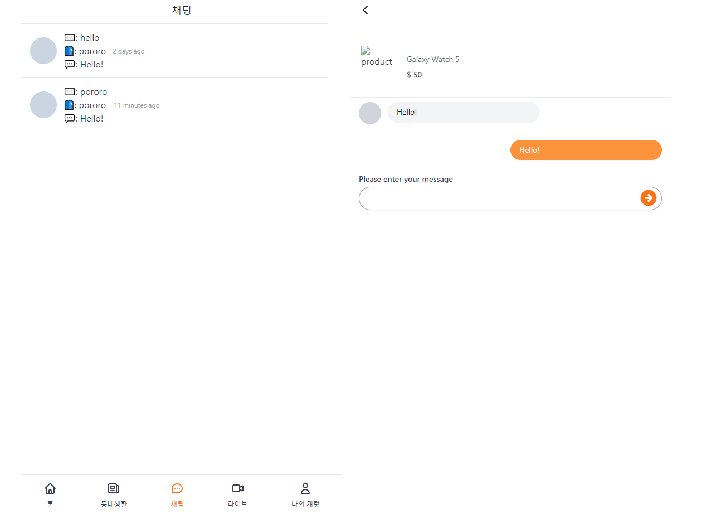This screenshot has width=711, height=514.
Task: Open the 나의 캐럿 profile icon
Action: tap(305, 488)
